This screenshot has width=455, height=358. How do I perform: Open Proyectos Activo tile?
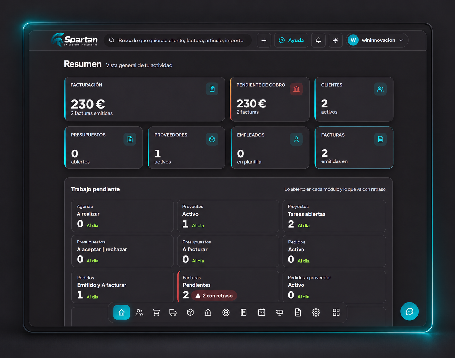pos(228,216)
